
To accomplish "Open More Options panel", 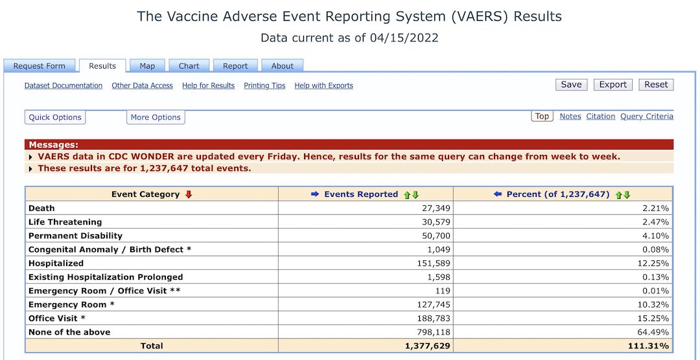I will [156, 117].
